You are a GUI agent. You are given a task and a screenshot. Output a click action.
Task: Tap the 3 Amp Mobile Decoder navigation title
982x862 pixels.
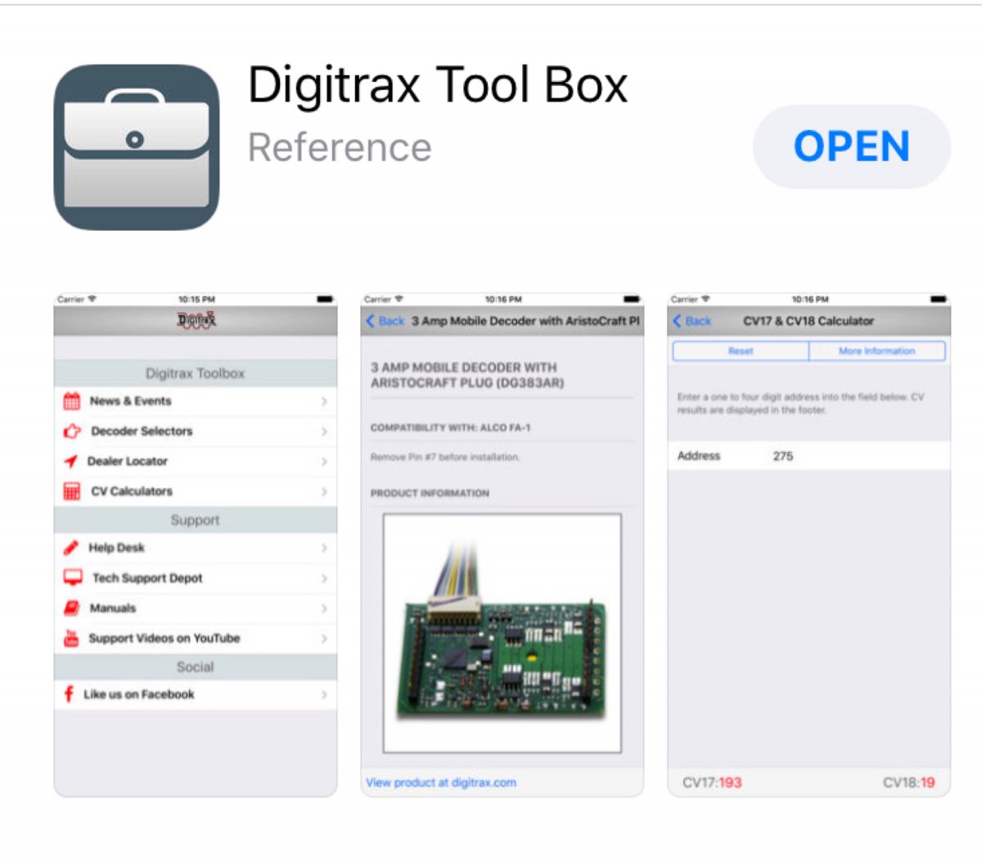click(x=526, y=321)
